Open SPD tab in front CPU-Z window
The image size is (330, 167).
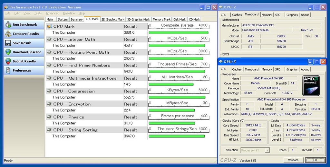[x=278, y=69]
